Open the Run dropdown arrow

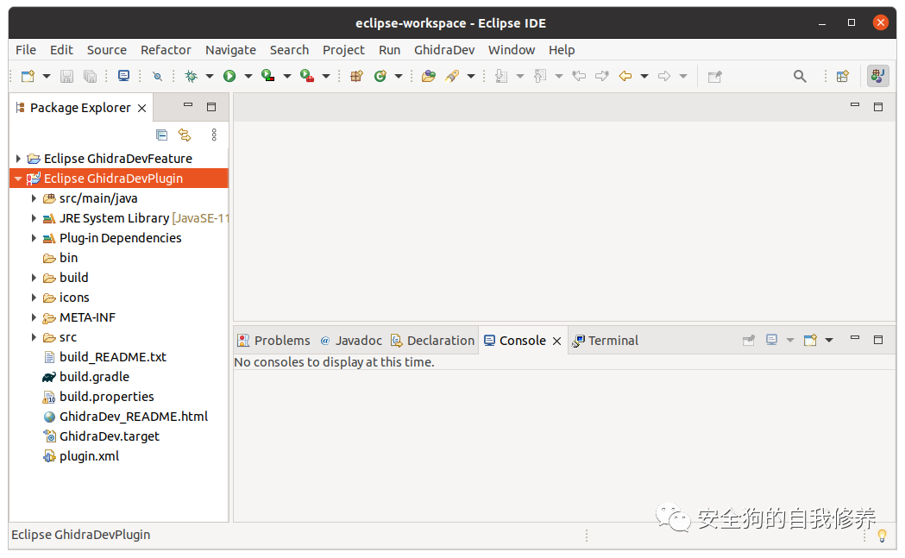click(248, 76)
